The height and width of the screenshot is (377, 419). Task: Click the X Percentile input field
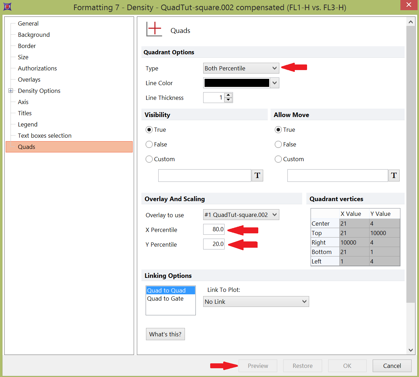click(x=214, y=229)
